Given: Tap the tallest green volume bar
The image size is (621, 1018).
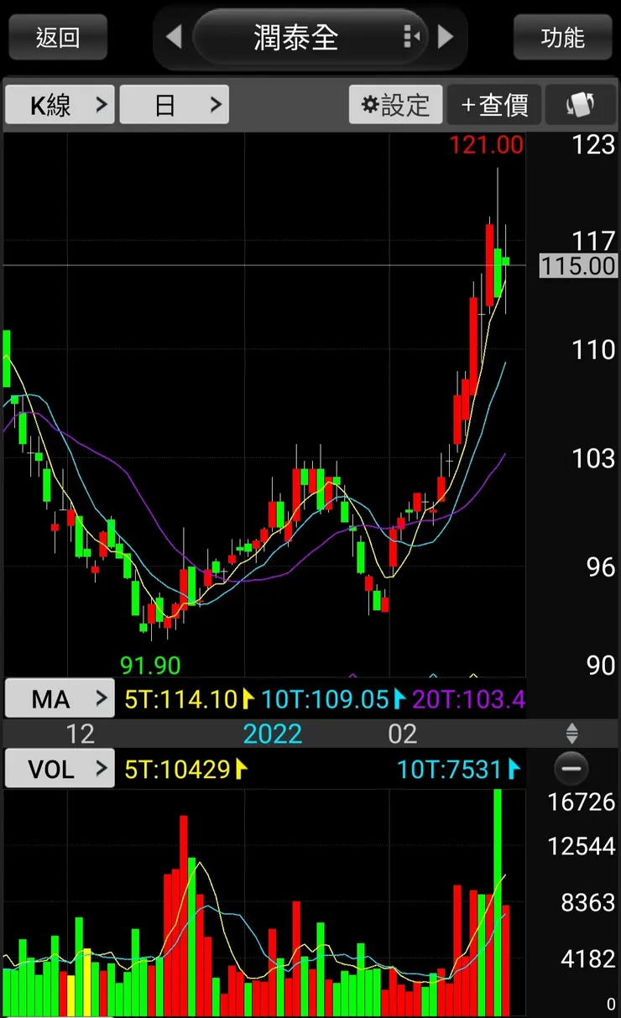Looking at the screenshot, I should (498, 901).
